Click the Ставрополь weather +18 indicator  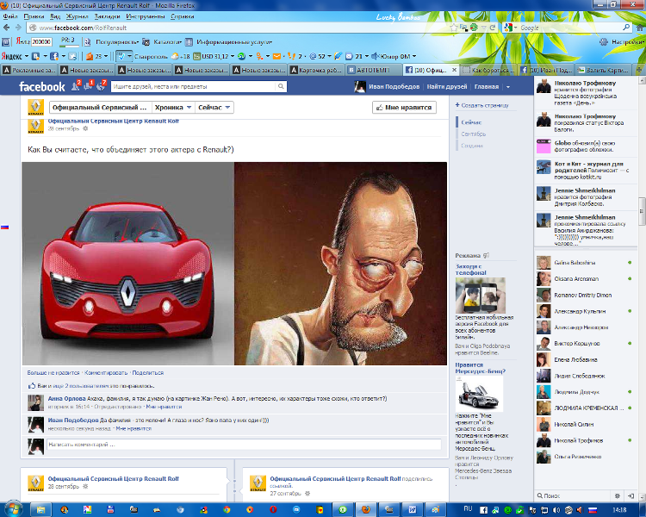(x=181, y=56)
